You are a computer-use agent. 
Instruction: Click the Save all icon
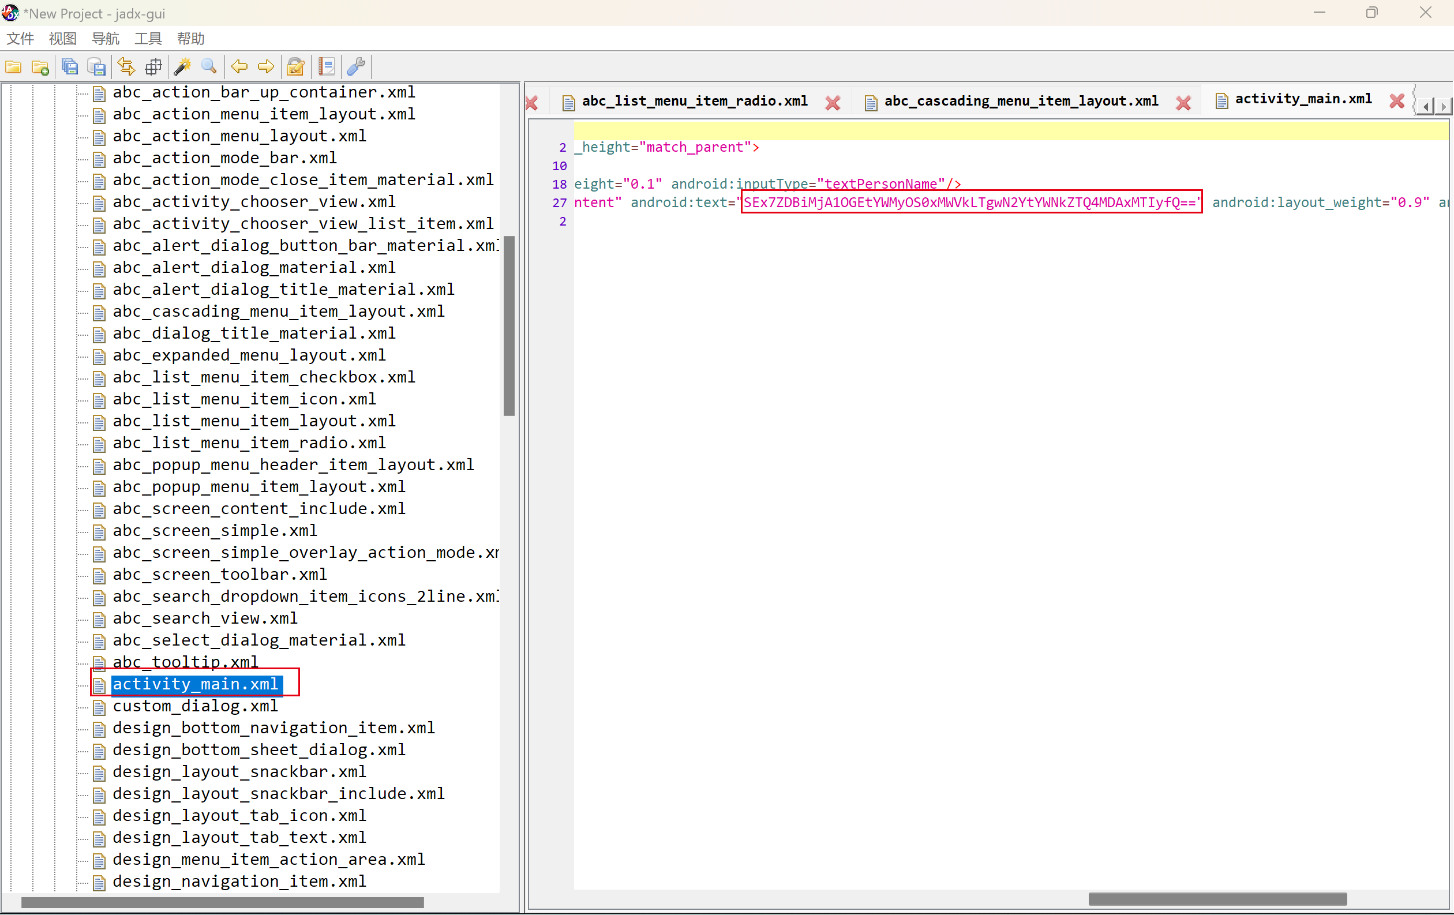[70, 66]
